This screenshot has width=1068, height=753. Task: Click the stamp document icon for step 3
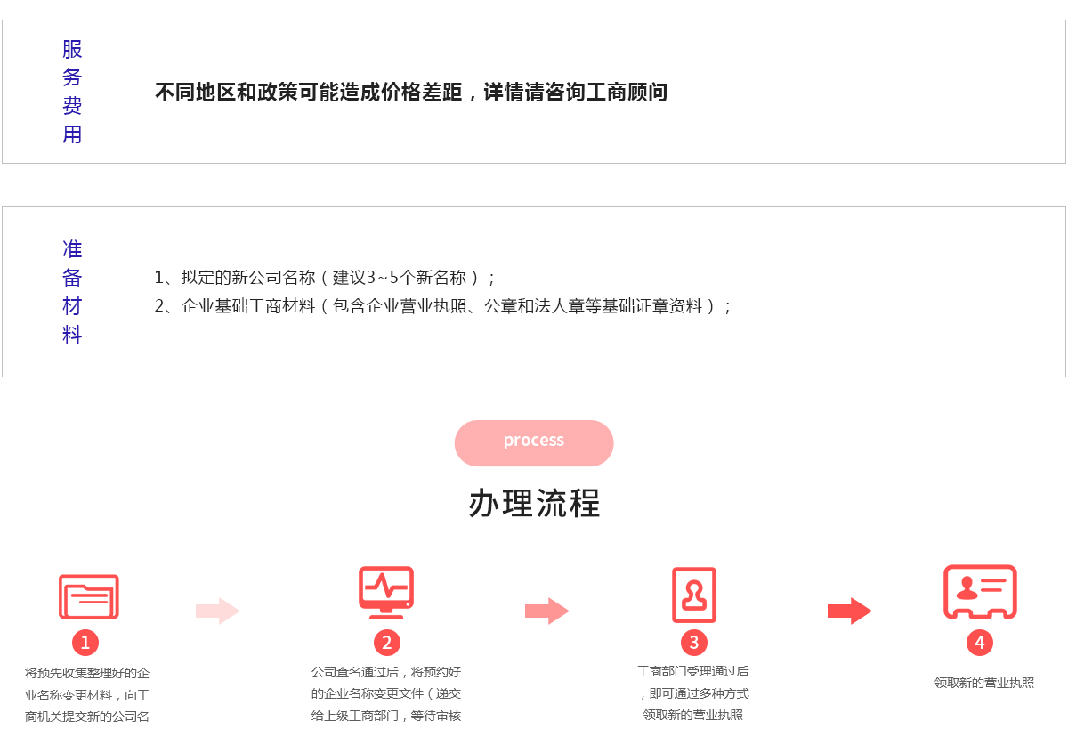coord(693,595)
